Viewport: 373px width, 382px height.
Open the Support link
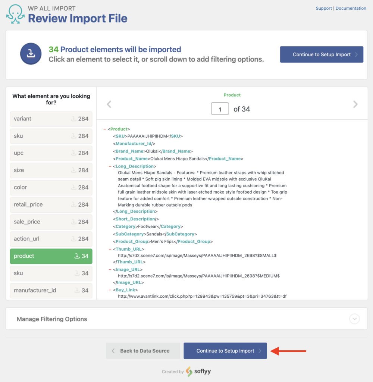tap(324, 8)
